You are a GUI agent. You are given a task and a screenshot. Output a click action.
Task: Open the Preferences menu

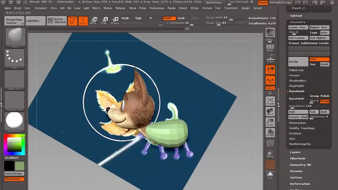pyautogui.click(x=157, y=8)
